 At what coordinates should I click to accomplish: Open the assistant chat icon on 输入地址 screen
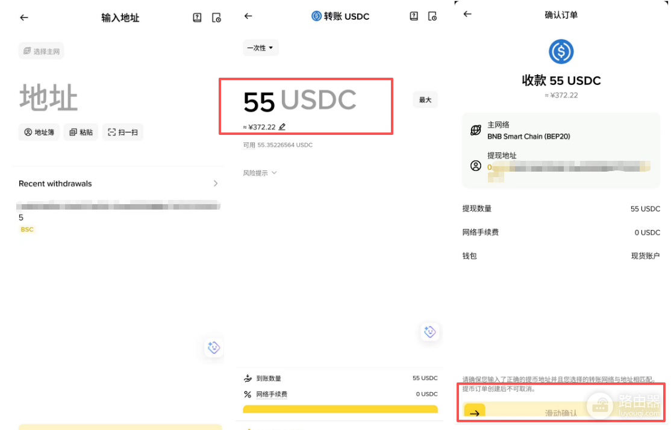point(214,347)
